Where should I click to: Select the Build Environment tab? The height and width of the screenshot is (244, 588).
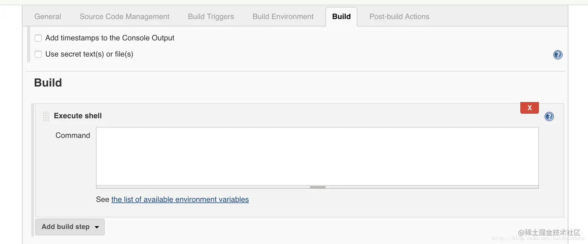[x=283, y=17]
